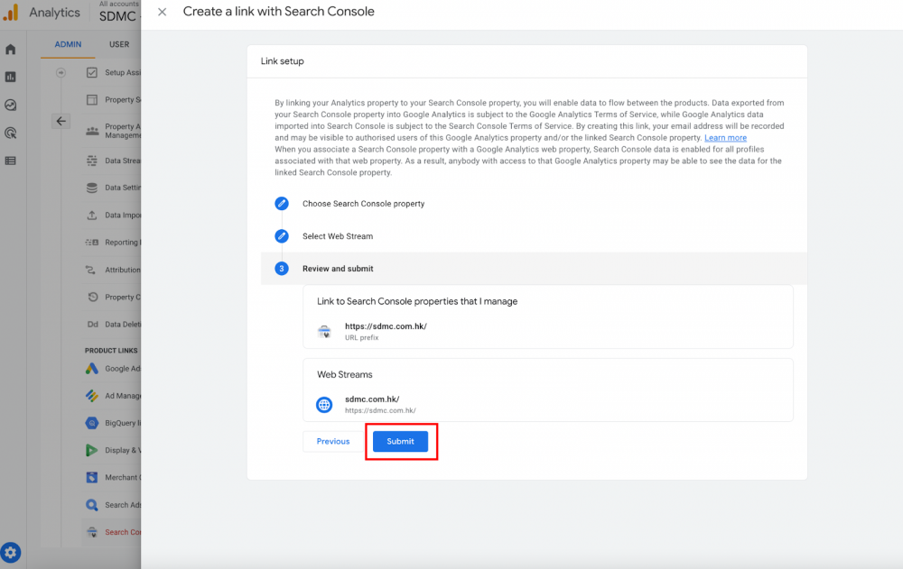Open the Google Ads links icon
Viewport: 903px width, 569px height.
coord(91,369)
